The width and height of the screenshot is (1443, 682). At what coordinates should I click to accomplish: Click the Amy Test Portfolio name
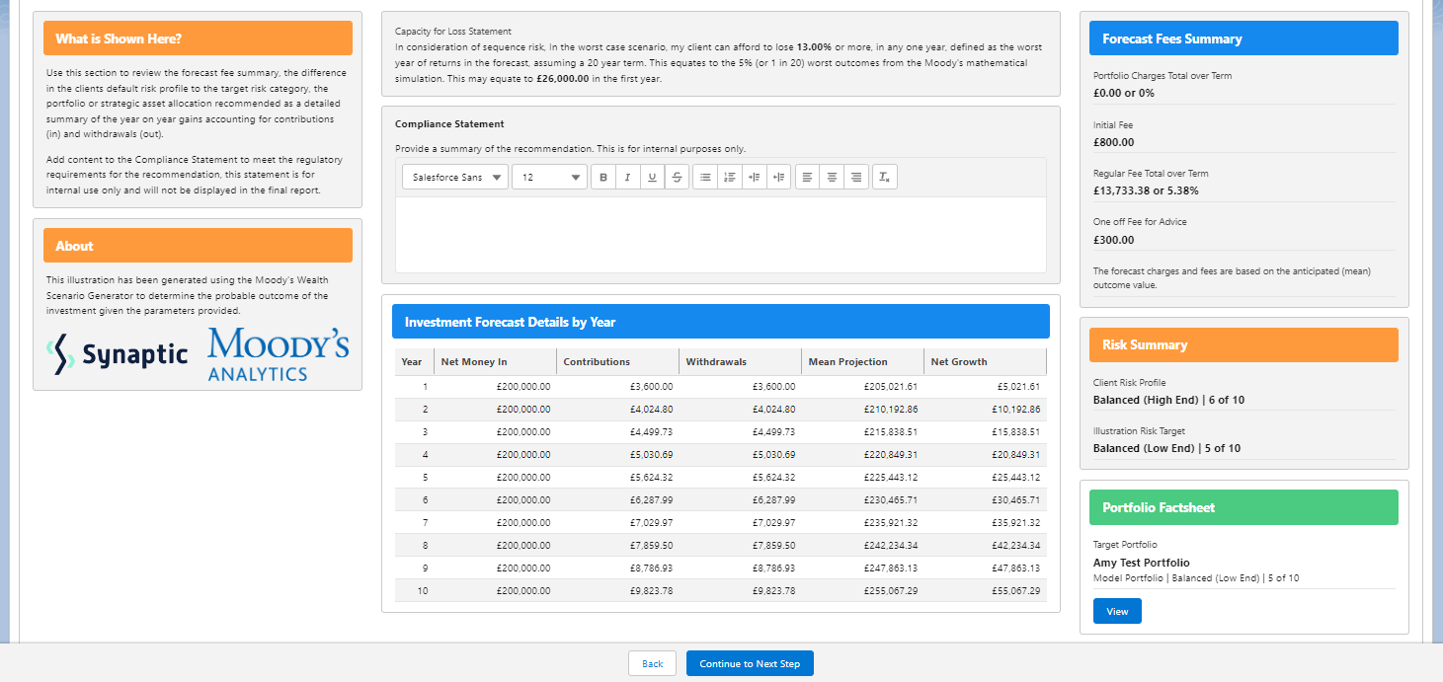pos(1142,563)
